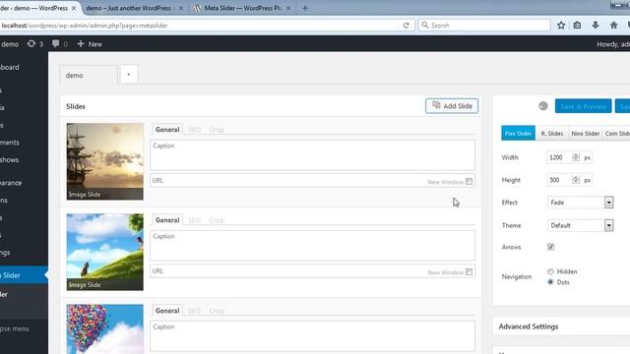Close the Meta Slider plugin tab
The height and width of the screenshot is (354, 630).
pyautogui.click(x=288, y=8)
